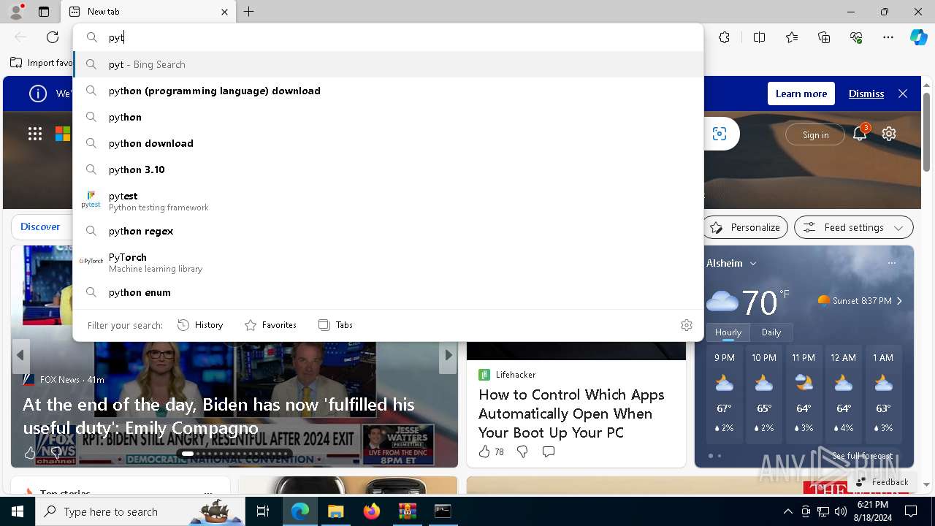Open the notifications bell icon

tap(860, 133)
